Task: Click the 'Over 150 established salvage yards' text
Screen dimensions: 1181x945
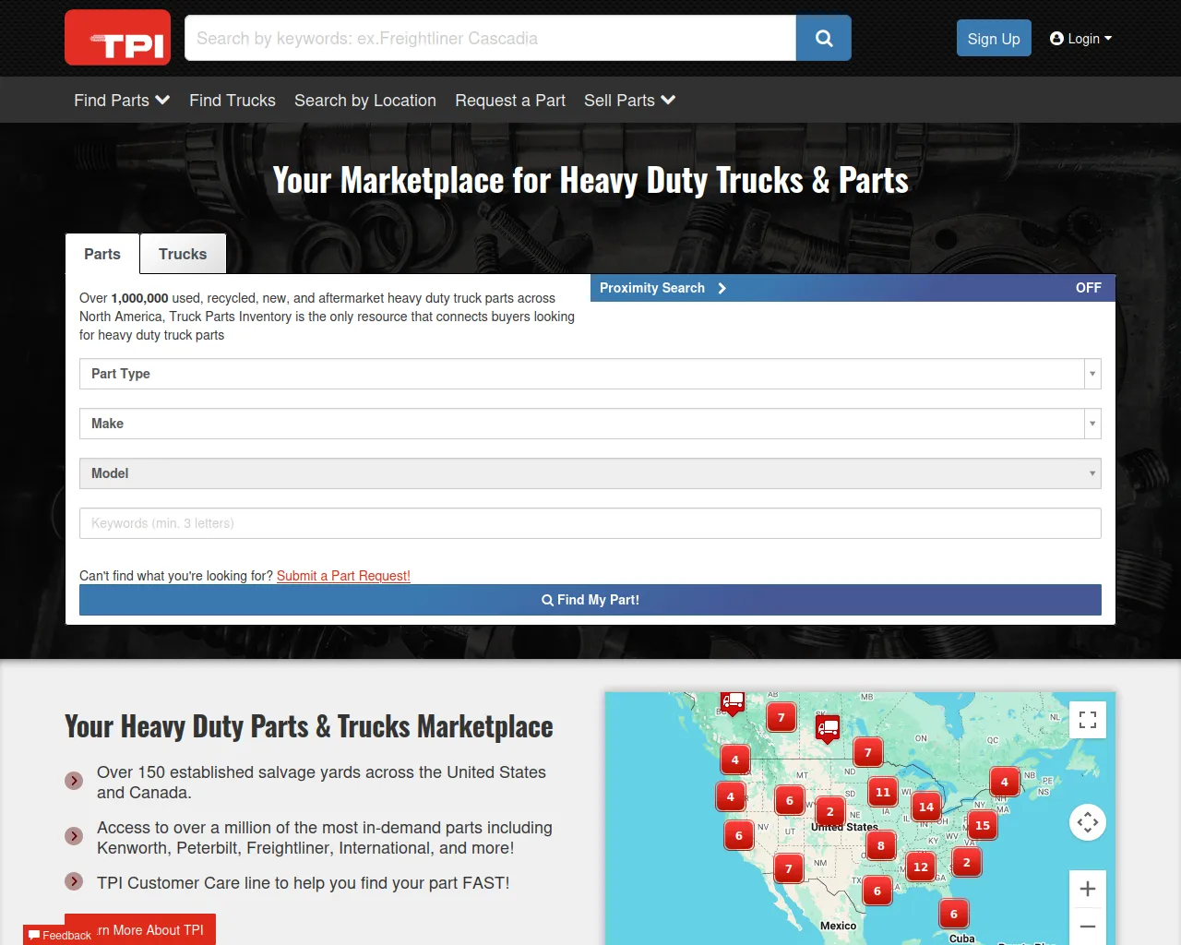Action: pyautogui.click(x=321, y=783)
